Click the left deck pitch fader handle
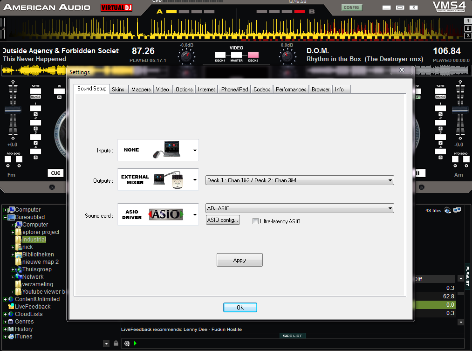 click(13, 109)
